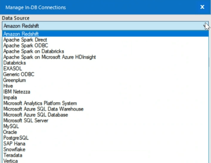Screen dimensions: 211x163
Task: Pick SAP Hana from the list
Action: (x=105, y=144)
